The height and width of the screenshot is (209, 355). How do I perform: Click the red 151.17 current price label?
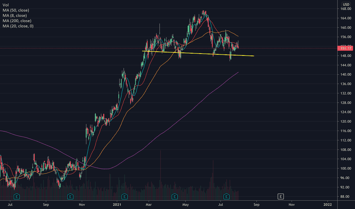[345, 48]
